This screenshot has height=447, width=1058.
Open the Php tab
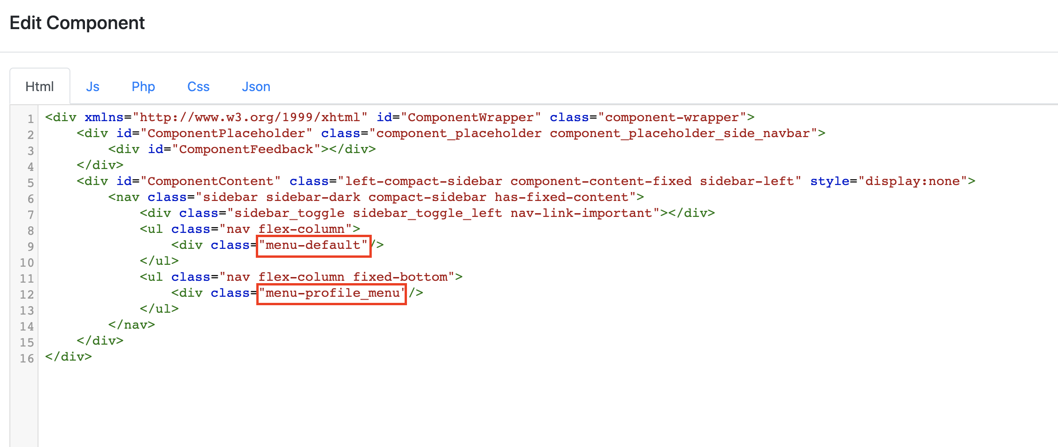143,86
